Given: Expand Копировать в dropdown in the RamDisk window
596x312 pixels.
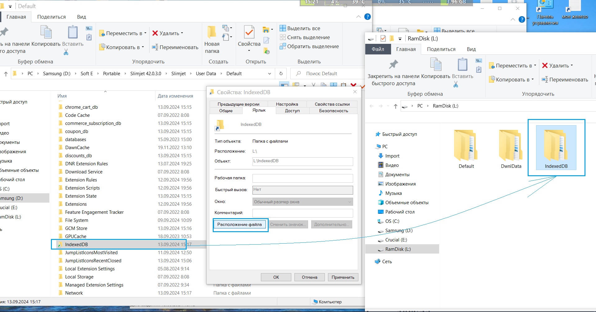Looking at the screenshot, I should tap(533, 79).
